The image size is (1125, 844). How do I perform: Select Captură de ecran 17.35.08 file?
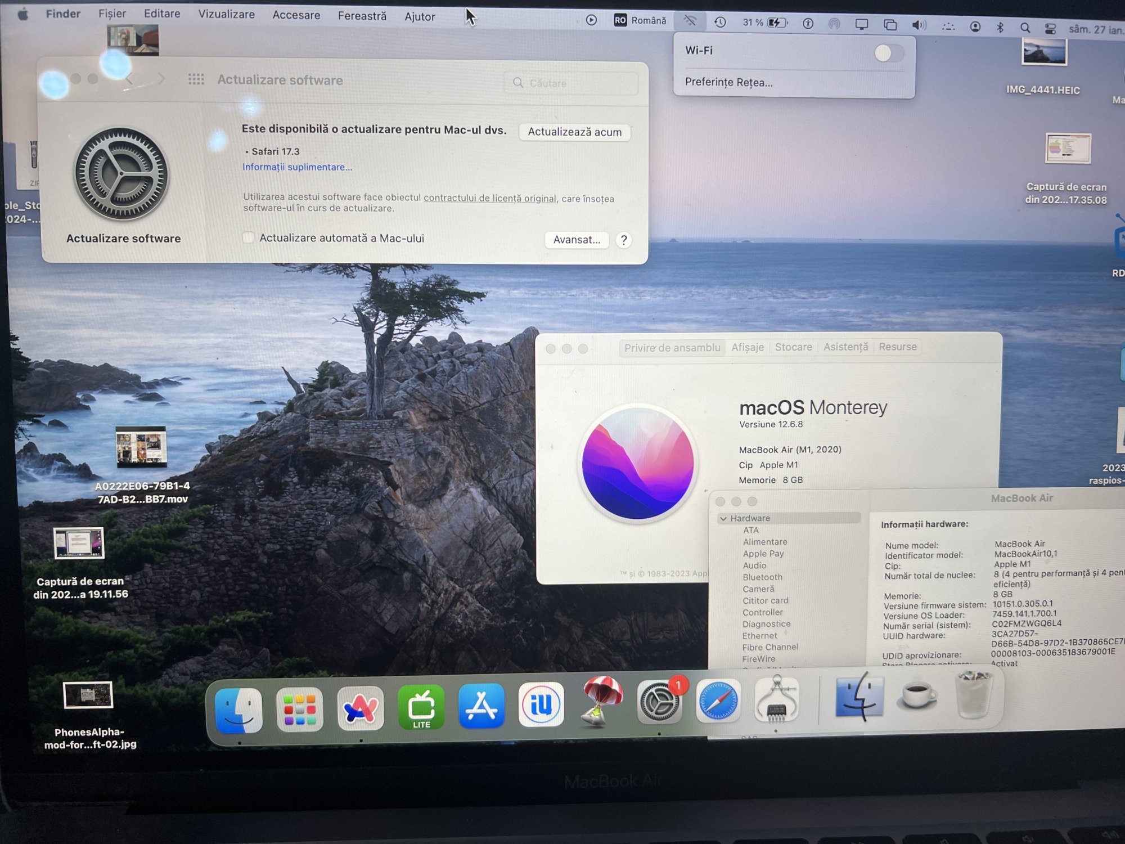[1066, 169]
